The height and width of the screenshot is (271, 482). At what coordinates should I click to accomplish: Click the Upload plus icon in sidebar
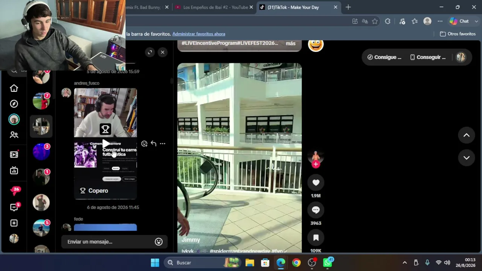click(x=14, y=223)
